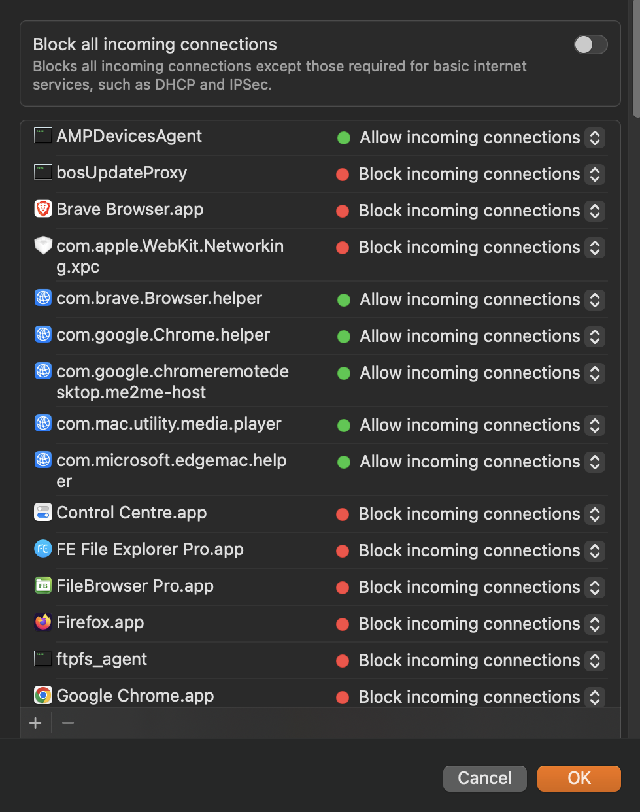Screen dimensions: 640x812
Task: Select FE File Explorer Pro.app name
Action: (x=150, y=549)
